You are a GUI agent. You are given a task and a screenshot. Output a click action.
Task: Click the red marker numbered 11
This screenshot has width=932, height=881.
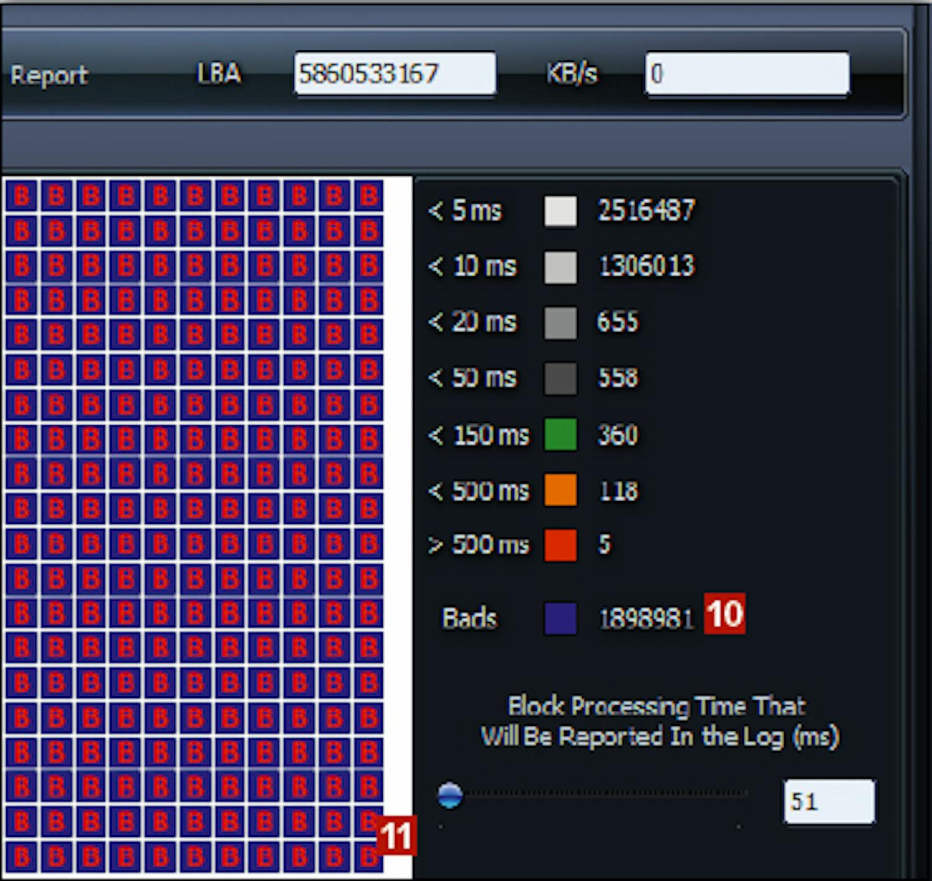(x=396, y=836)
